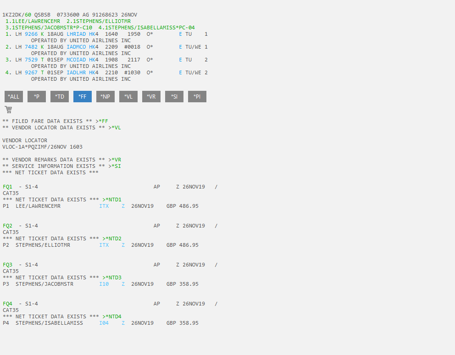Image resolution: width=455 pixels, height=355 pixels.
Task: Click the shopping cart icon
Action: [x=8, y=110]
